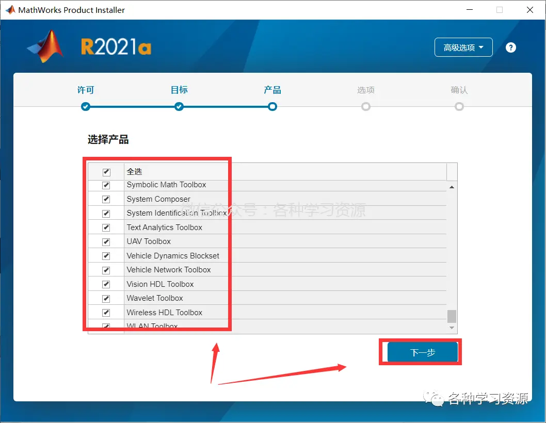Select the Wavelet Toolbox row text
This screenshot has width=546, height=423.
[155, 298]
